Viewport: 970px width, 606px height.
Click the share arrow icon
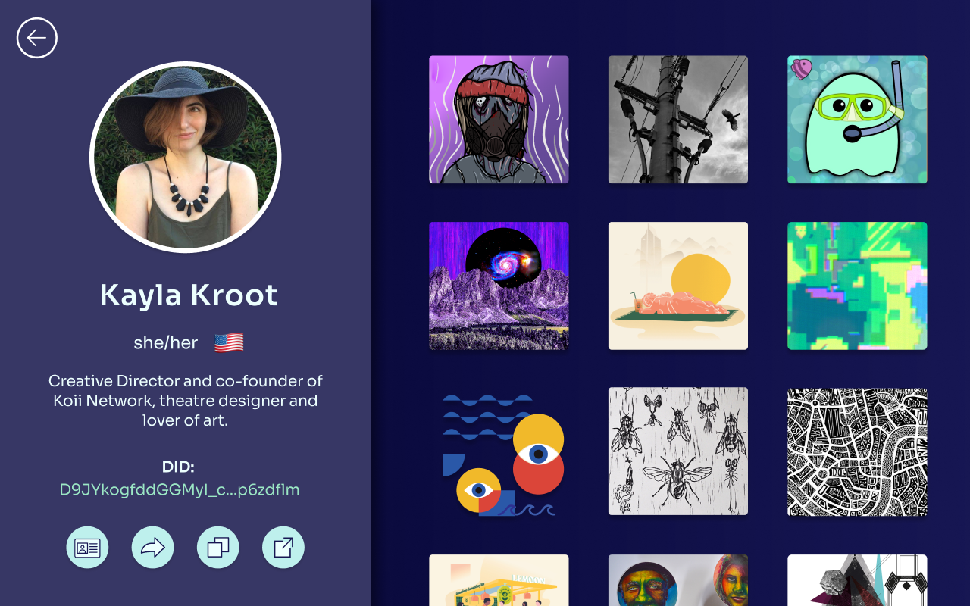(152, 547)
